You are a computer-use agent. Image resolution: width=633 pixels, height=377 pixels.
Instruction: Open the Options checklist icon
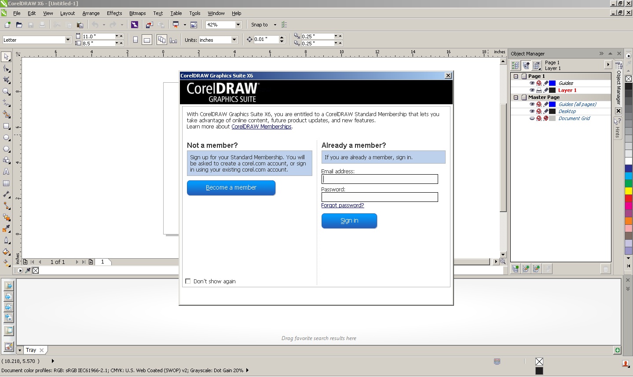pyautogui.click(x=284, y=25)
